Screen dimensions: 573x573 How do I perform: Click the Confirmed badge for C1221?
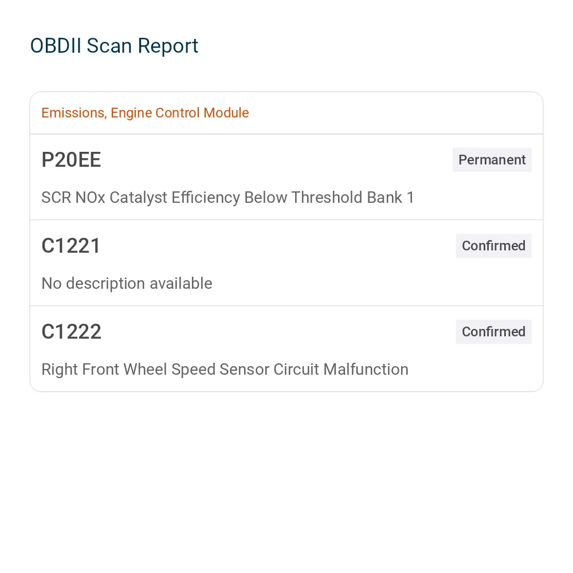(493, 246)
